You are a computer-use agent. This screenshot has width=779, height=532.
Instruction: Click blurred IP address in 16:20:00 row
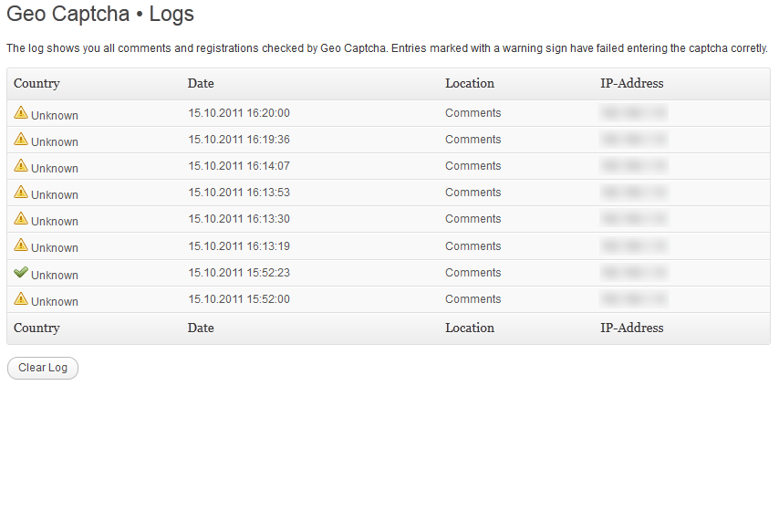(634, 113)
